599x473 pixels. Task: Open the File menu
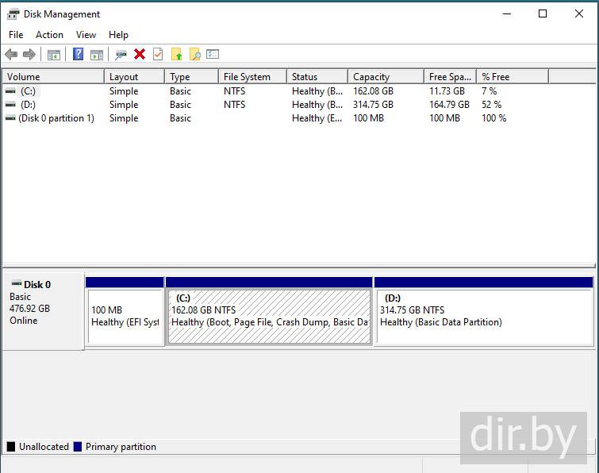coord(16,35)
